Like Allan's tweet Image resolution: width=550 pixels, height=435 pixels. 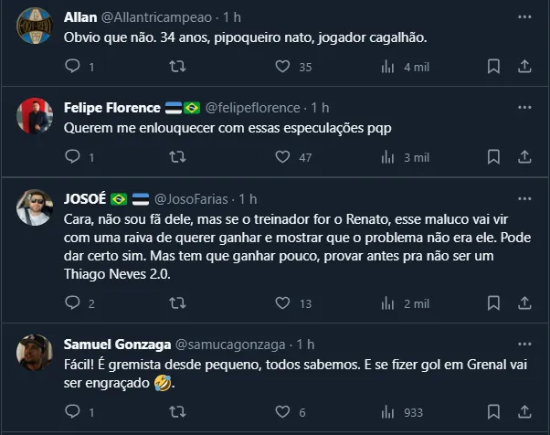pos(283,66)
